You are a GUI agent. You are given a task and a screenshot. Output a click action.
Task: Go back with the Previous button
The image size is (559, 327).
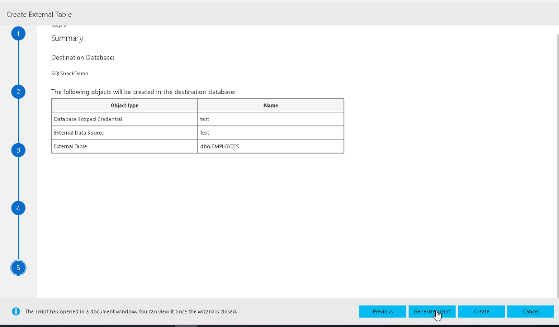pos(383,311)
